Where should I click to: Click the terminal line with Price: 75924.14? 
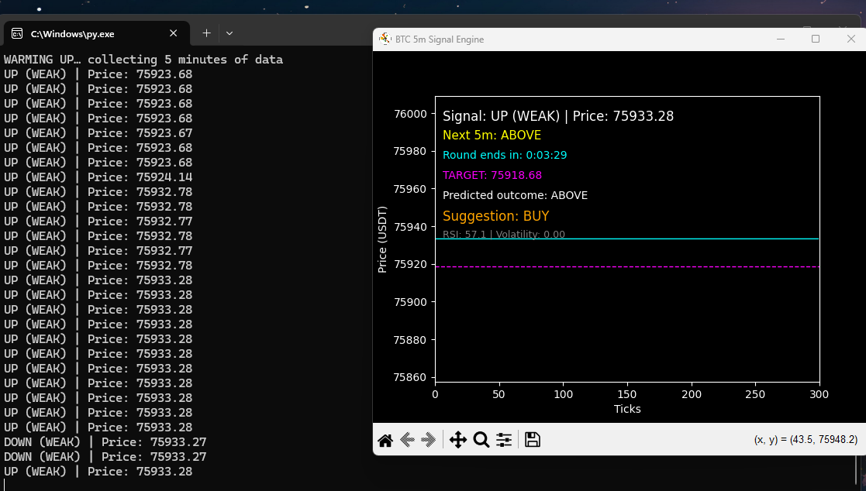click(98, 177)
